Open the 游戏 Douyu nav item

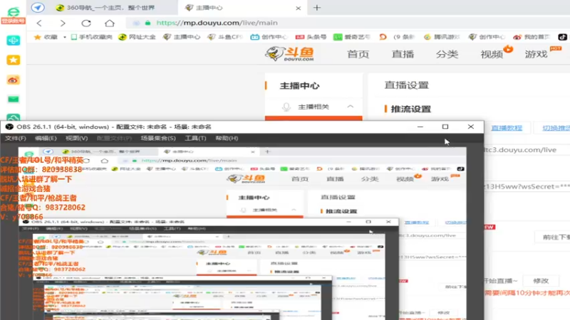click(537, 55)
